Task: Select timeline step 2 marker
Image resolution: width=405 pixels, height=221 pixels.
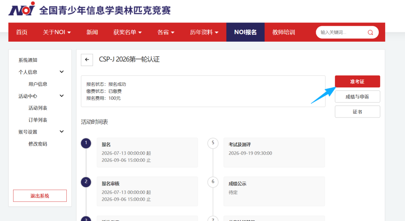Action: [x=86, y=182]
